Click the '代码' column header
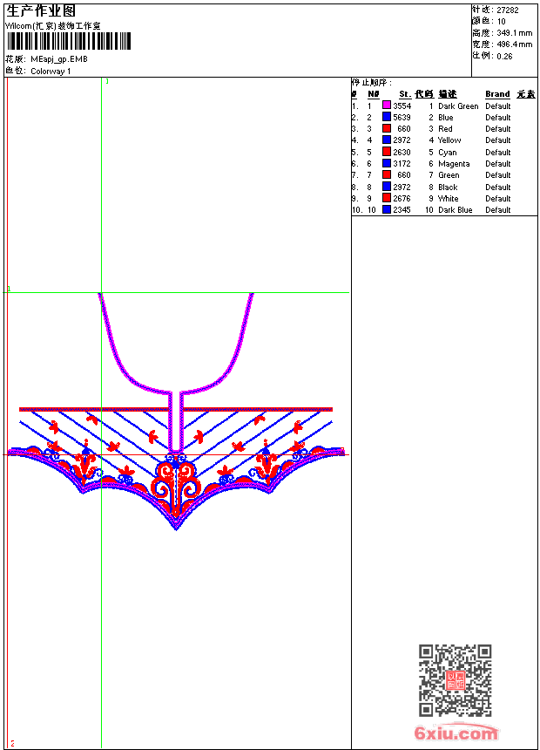The width and height of the screenshot is (540, 750). click(424, 94)
